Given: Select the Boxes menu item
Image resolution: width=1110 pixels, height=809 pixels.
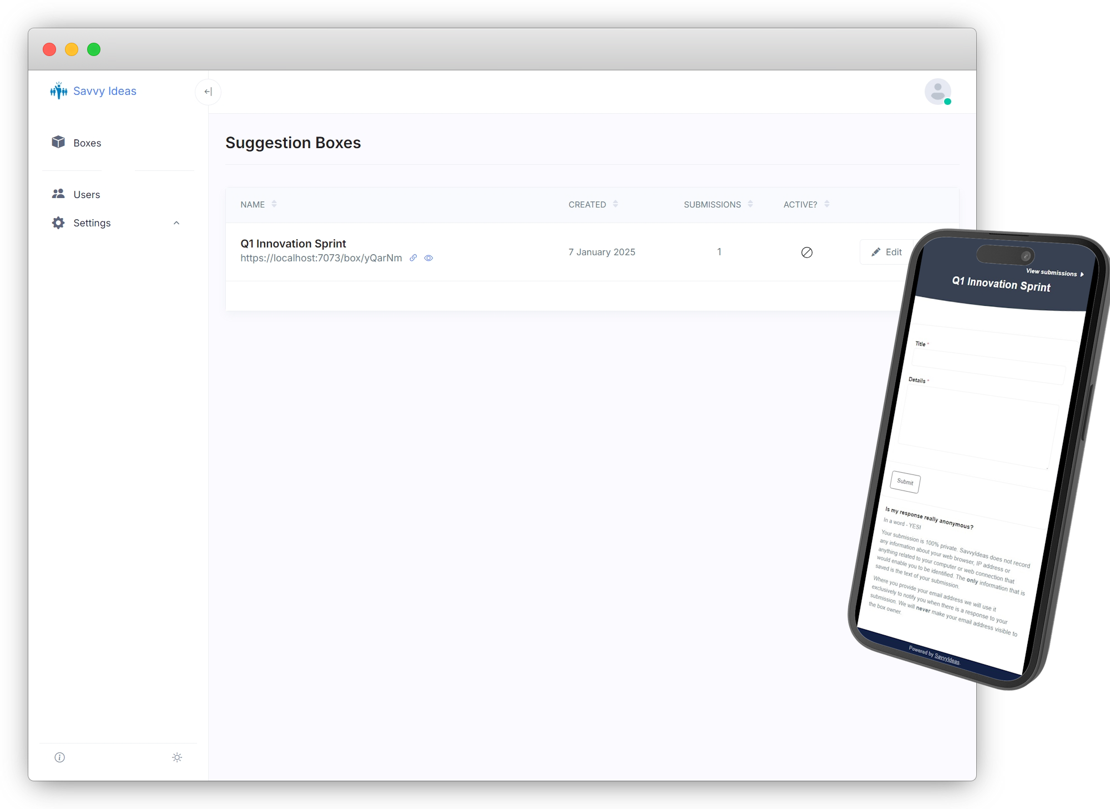Looking at the screenshot, I should pos(86,143).
